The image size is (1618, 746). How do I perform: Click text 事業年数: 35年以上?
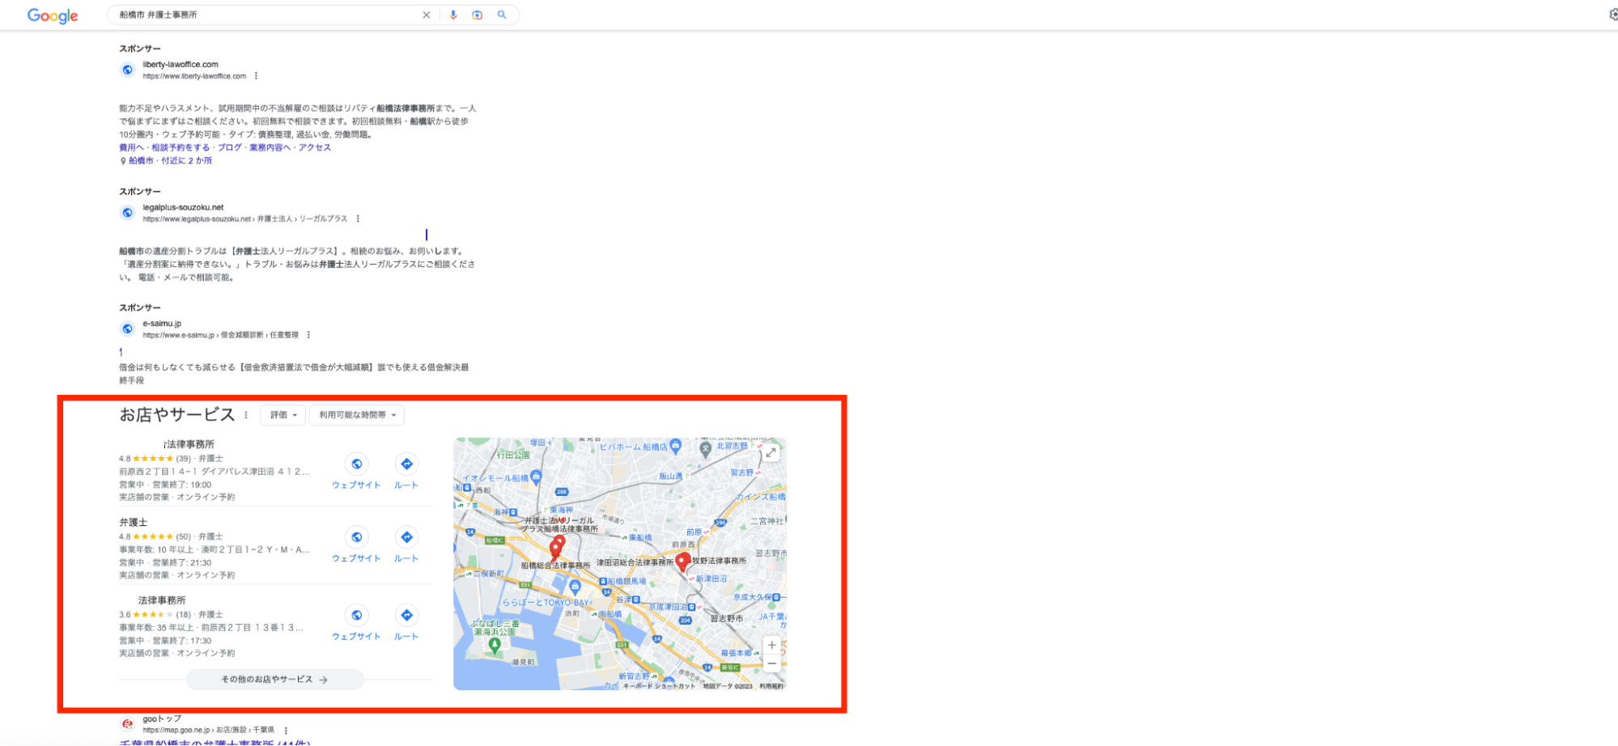(156, 628)
